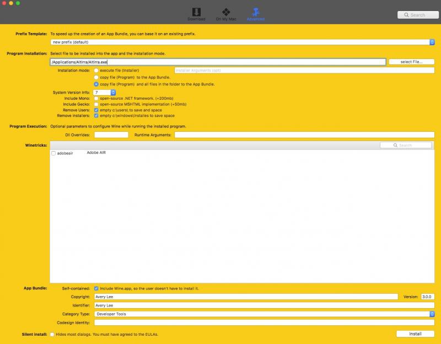Click the Installer Arguments field

pos(304,71)
